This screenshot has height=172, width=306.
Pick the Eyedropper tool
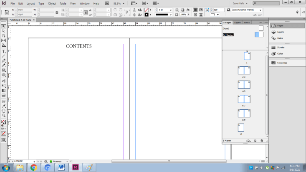pos(3,106)
